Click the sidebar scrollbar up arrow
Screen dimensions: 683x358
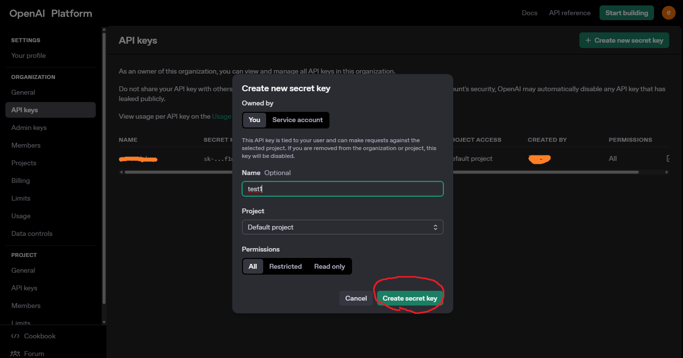(104, 30)
